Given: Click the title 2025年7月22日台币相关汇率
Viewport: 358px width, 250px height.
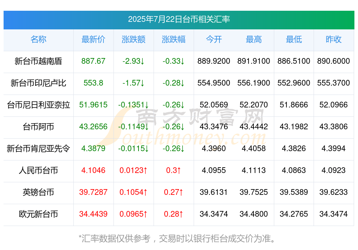Looking at the screenshot, I should point(179,19).
